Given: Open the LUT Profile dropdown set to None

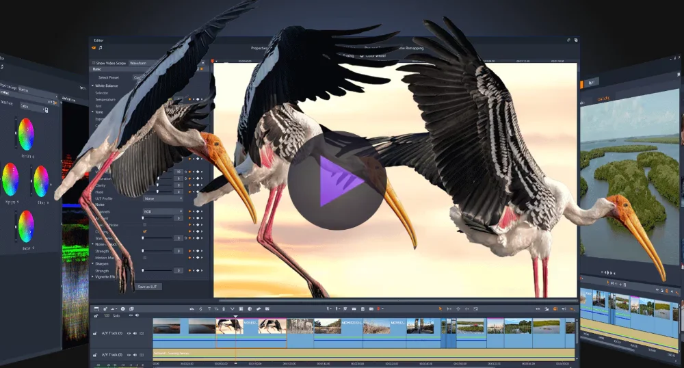Looking at the screenshot, I should pyautogui.click(x=163, y=199).
